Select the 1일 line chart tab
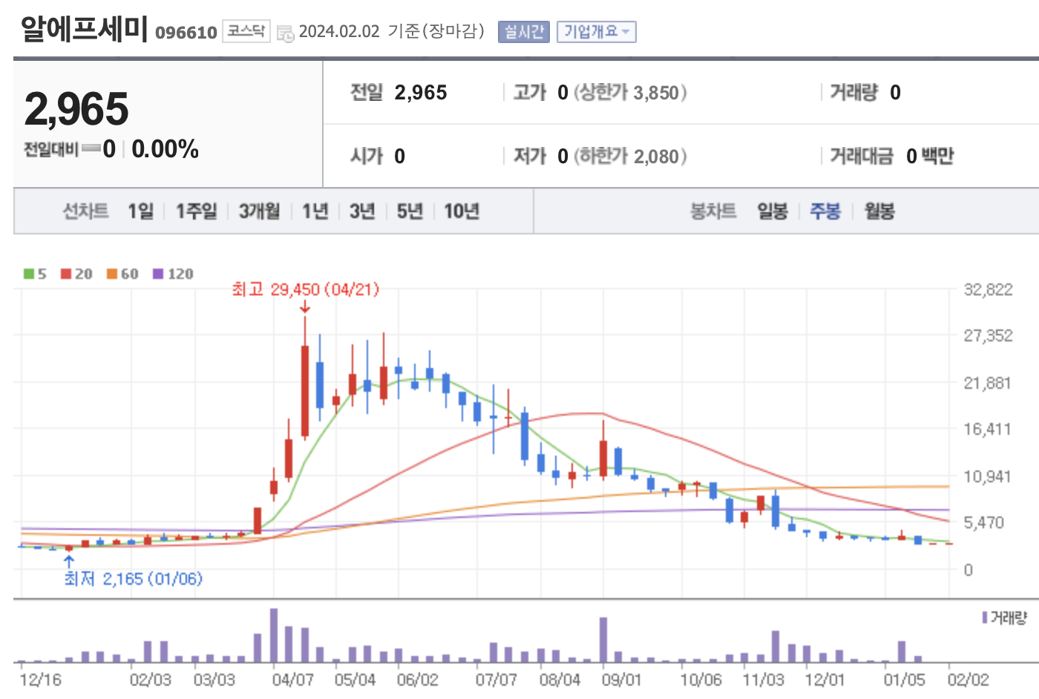This screenshot has height=699, width=1039. 141,211
